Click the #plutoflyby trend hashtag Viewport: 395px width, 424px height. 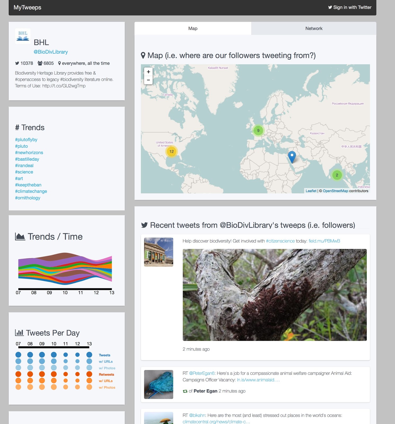26,140
